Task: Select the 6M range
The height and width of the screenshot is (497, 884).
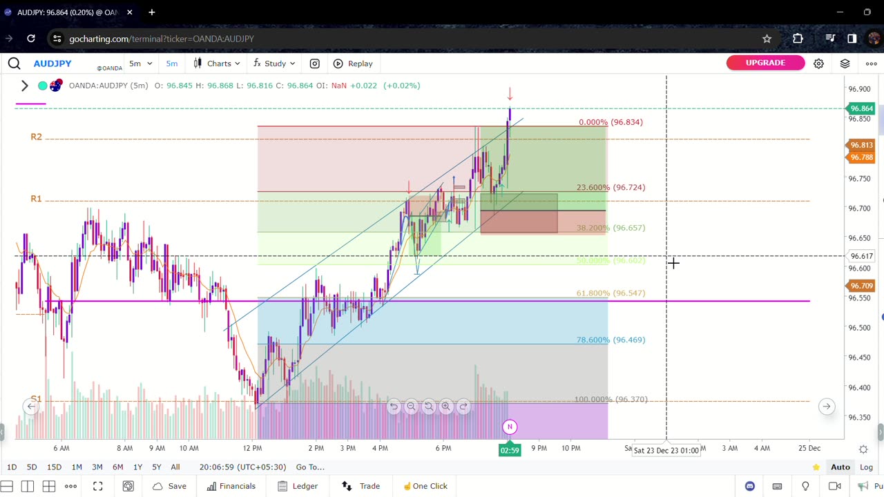Action: pos(118,467)
